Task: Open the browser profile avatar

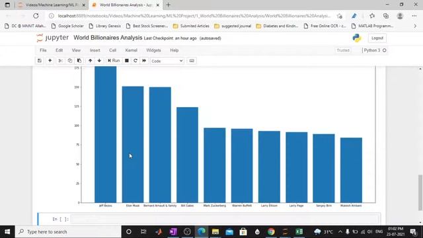Action: (400, 16)
